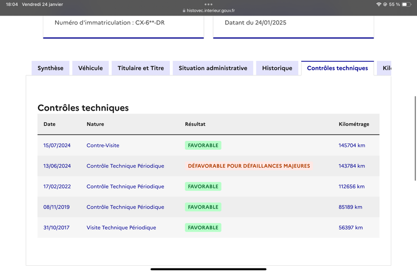The height and width of the screenshot is (273, 417).
Task: Tap the home indicator bar
Action: pyautogui.click(x=208, y=269)
